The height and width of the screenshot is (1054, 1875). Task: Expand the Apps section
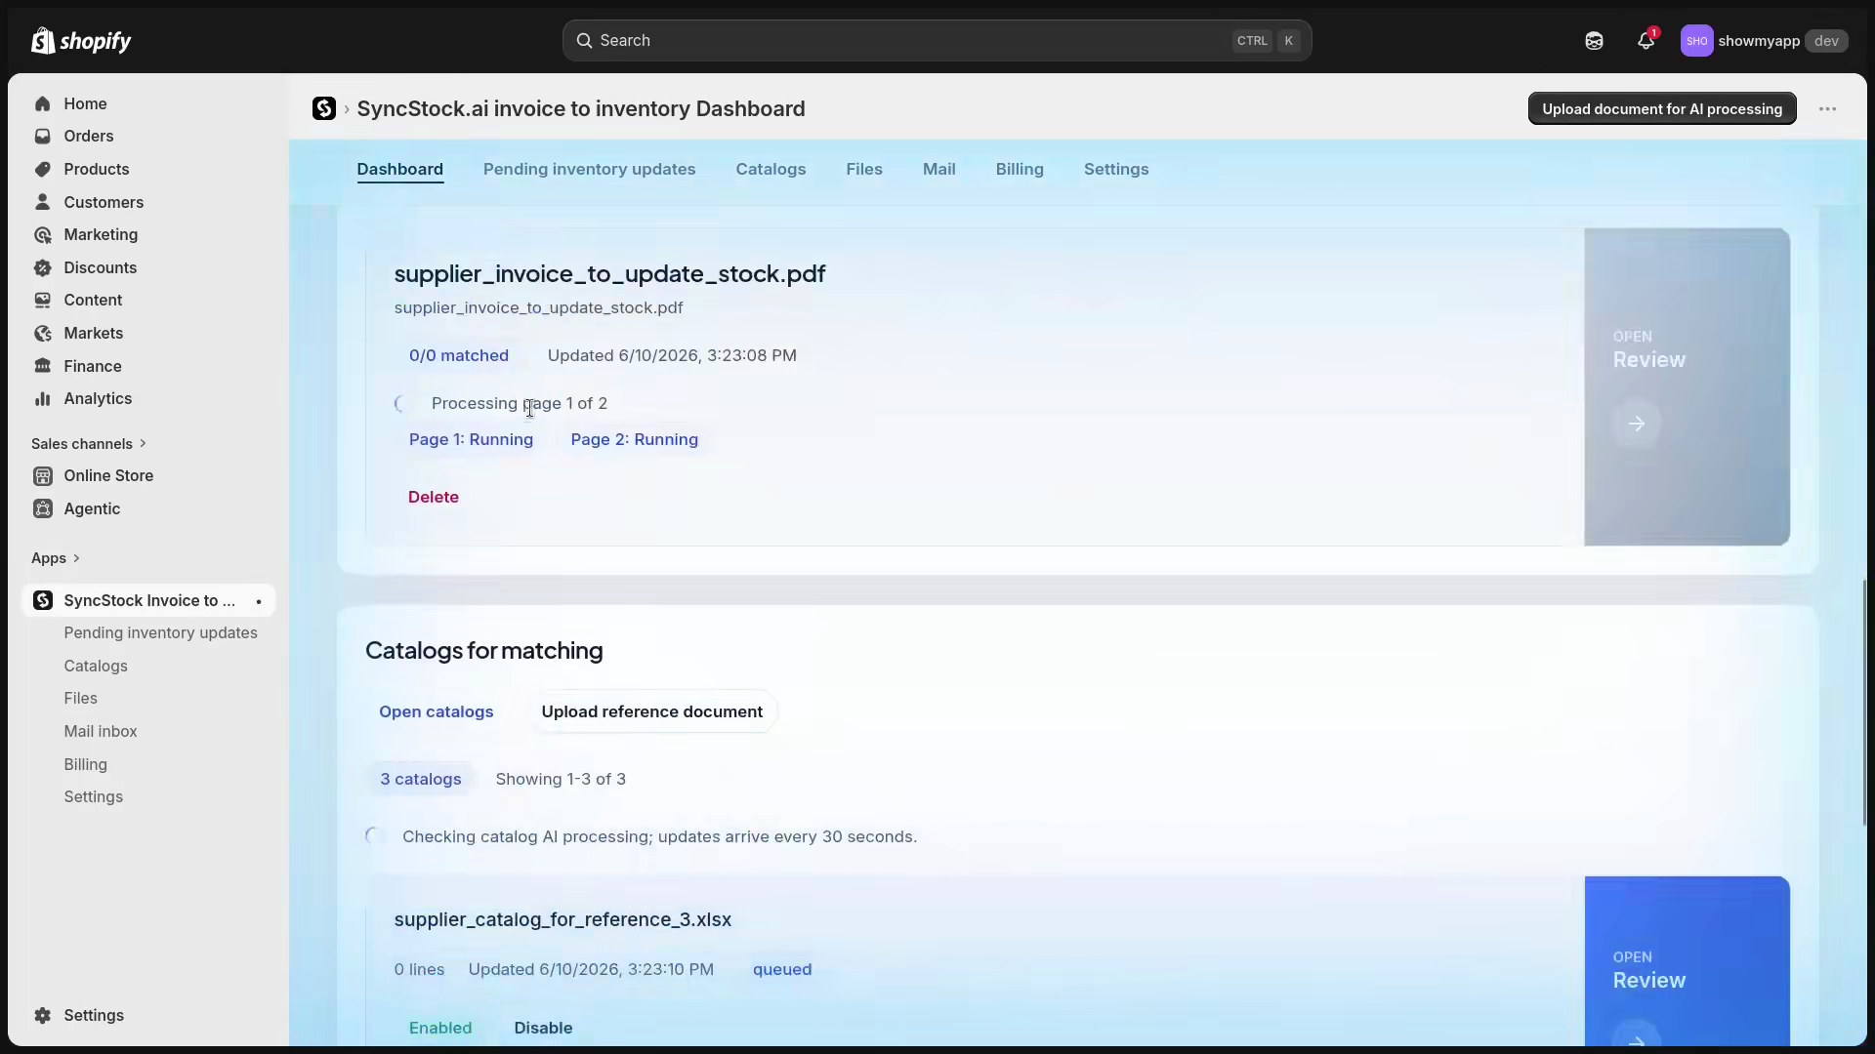click(x=56, y=558)
